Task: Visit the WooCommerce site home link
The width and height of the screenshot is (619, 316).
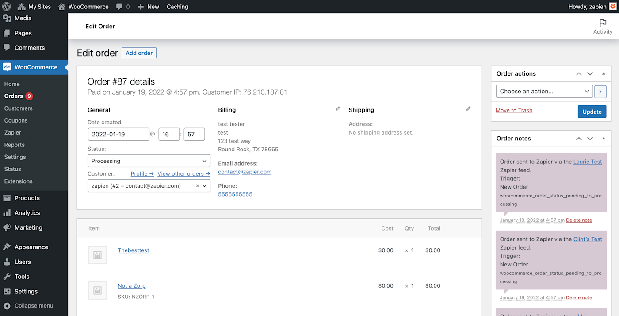Action: [83, 7]
